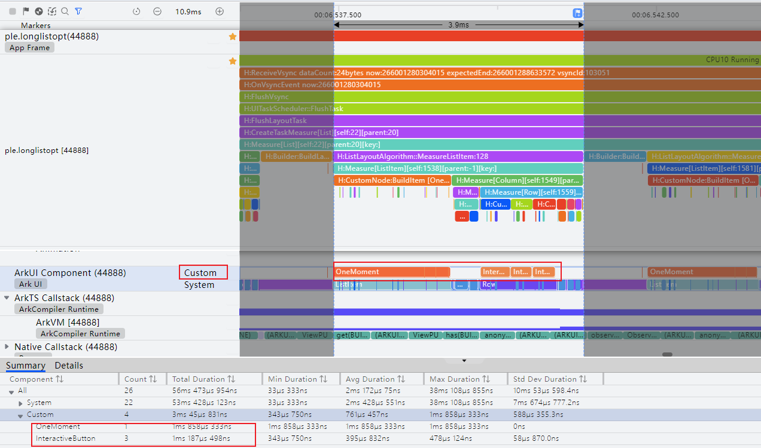Open search with the magnifier icon
The height and width of the screenshot is (448, 761).
(x=65, y=11)
